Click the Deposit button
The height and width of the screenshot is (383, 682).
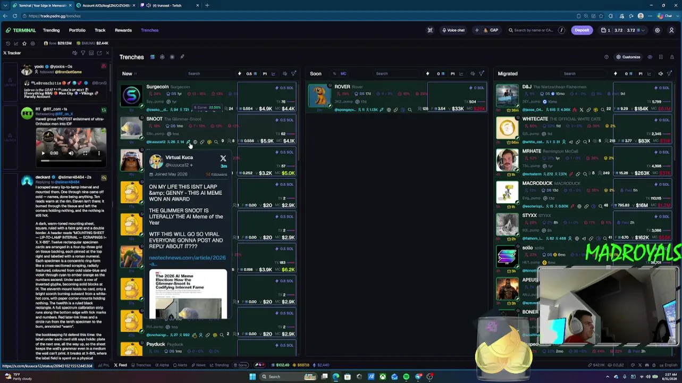coord(582,30)
